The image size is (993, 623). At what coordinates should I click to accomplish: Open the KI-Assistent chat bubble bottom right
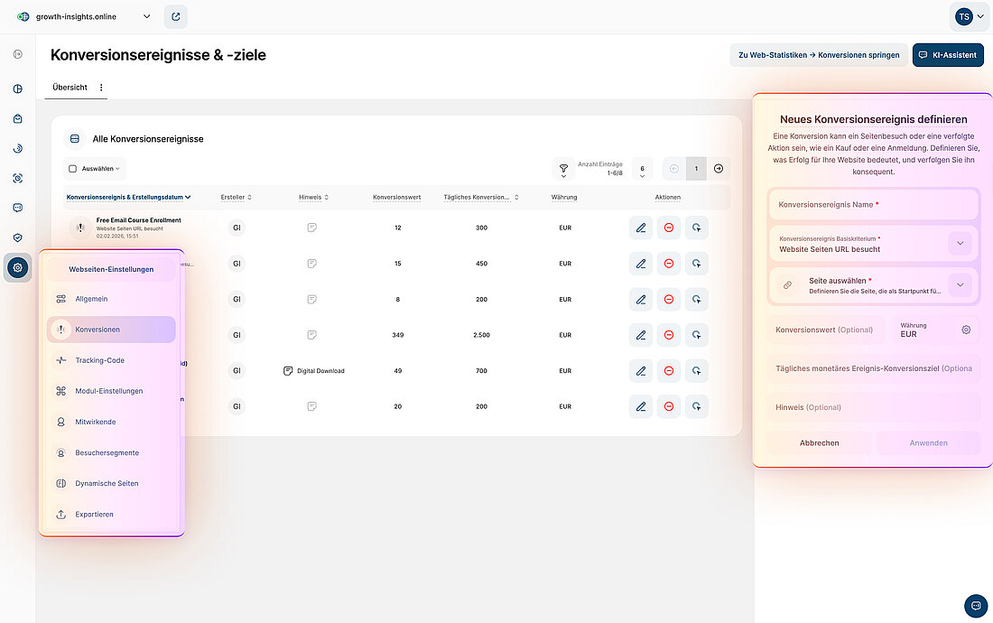pyautogui.click(x=975, y=606)
